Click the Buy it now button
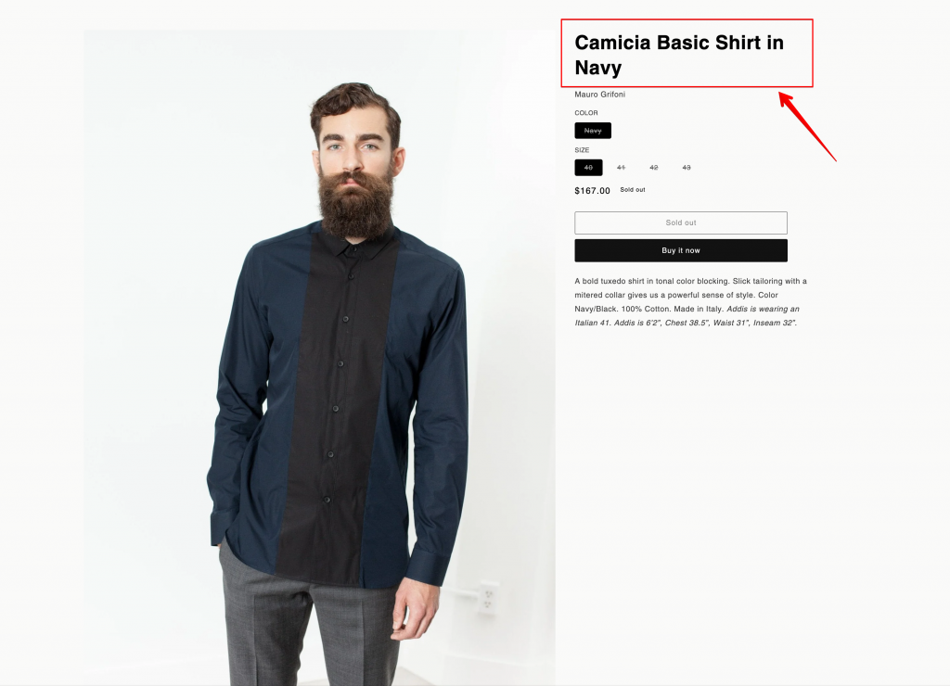The image size is (950, 686). point(681,250)
